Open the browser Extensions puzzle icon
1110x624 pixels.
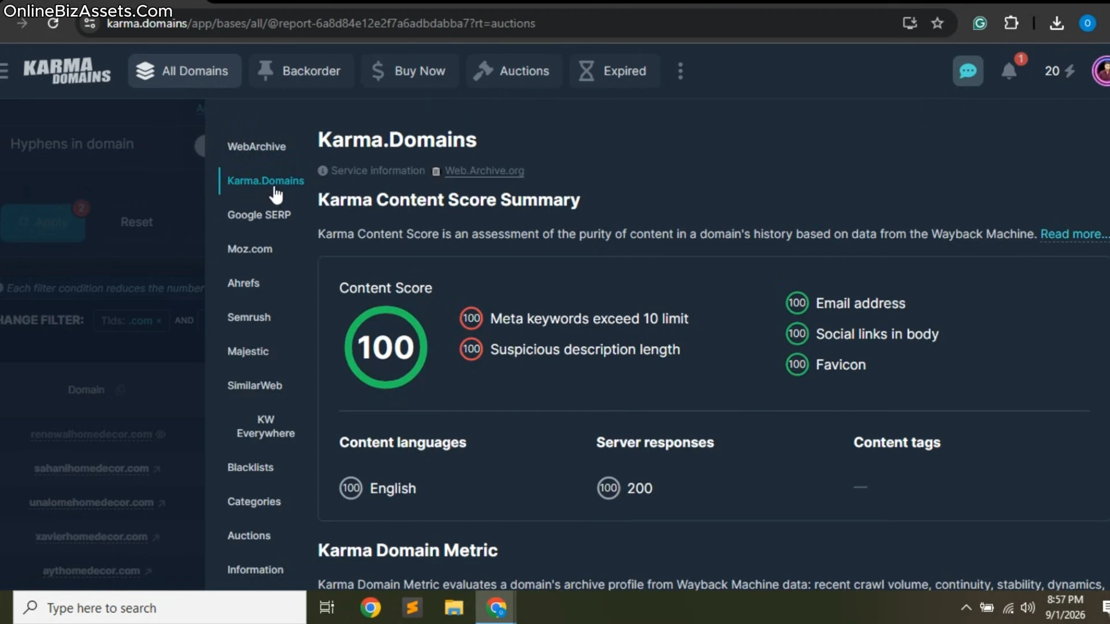1011,23
